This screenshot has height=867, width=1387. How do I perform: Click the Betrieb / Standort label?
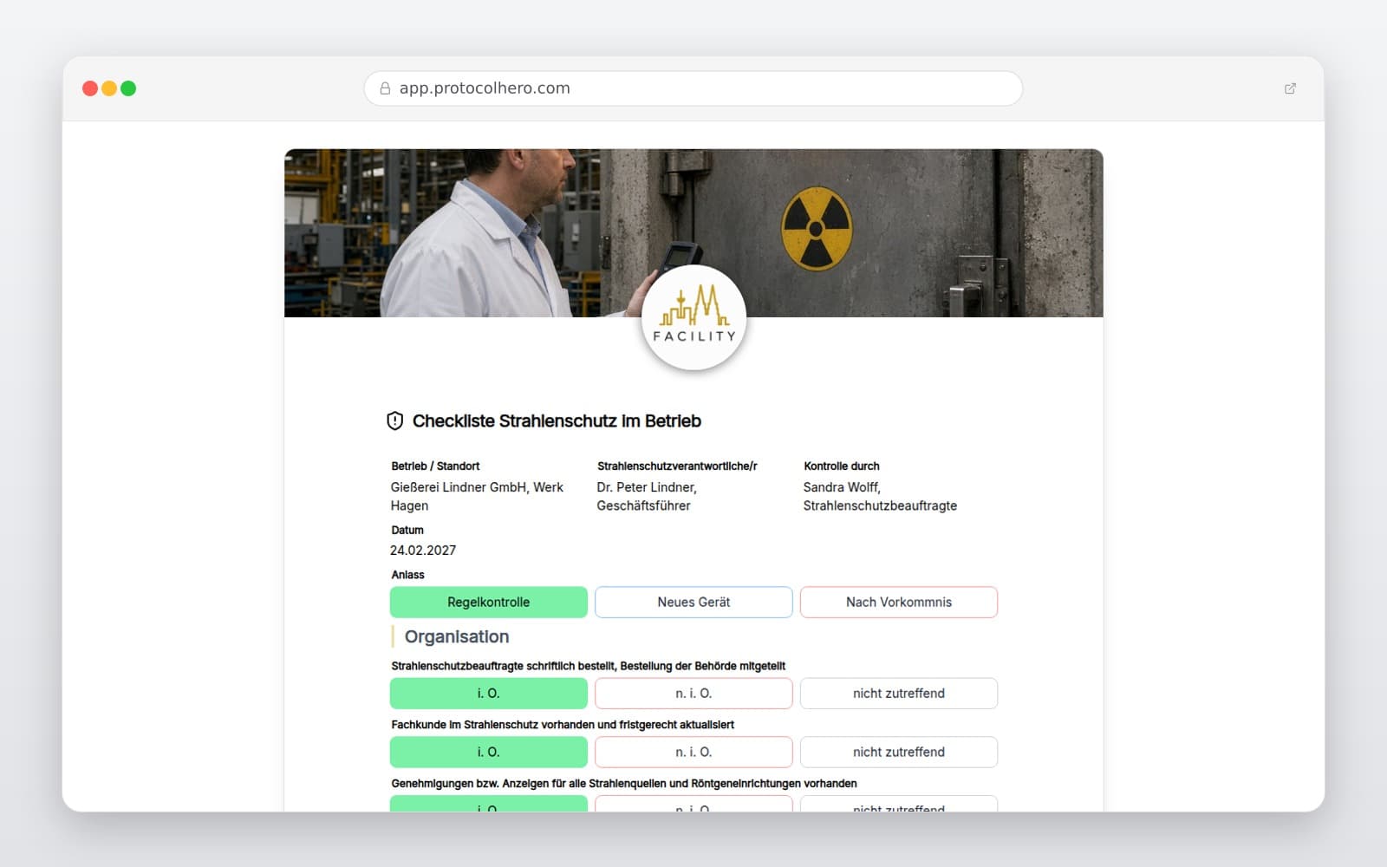(435, 466)
